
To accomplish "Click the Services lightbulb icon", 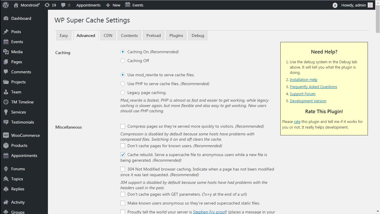I will pos(6,112).
